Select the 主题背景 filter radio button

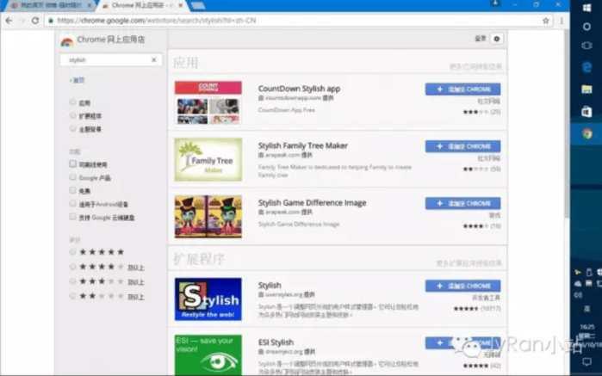click(x=72, y=128)
